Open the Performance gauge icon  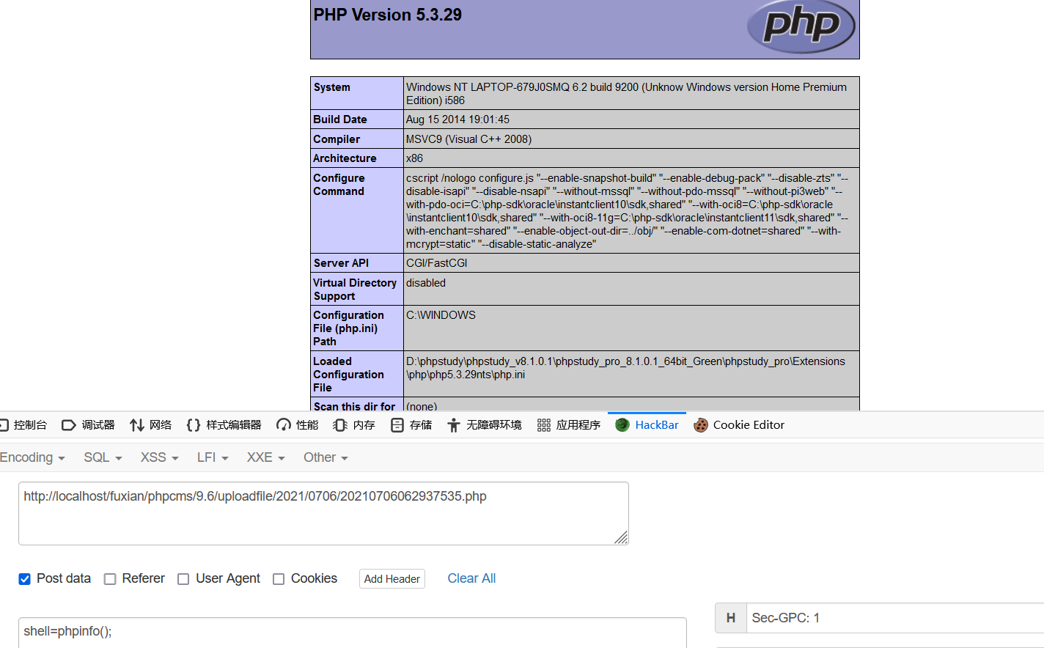tap(284, 425)
